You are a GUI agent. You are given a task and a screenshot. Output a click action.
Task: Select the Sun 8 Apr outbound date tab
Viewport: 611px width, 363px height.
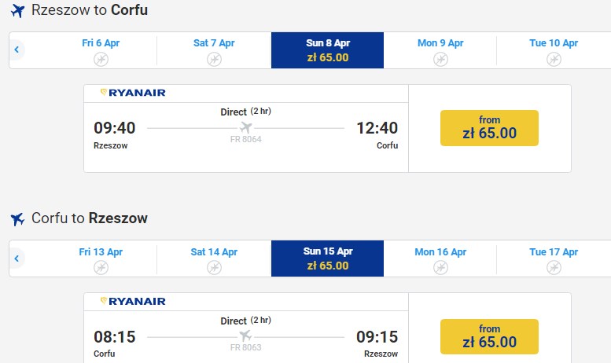point(327,50)
